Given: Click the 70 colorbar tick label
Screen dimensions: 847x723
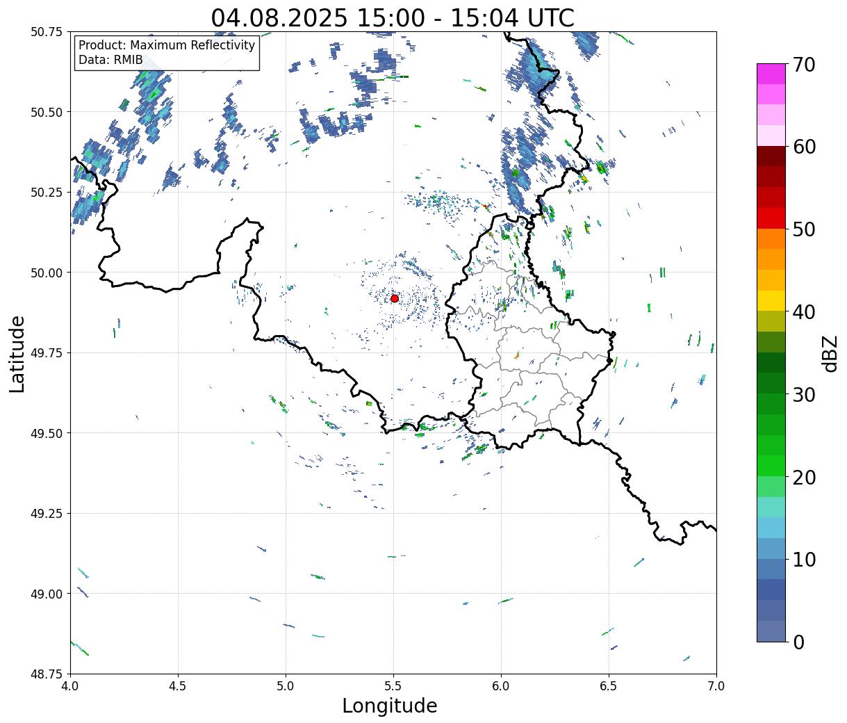Looking at the screenshot, I should click(804, 65).
